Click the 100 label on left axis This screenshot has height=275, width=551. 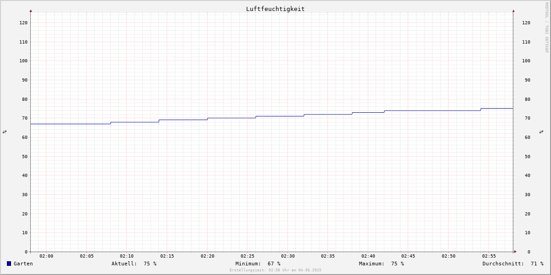point(23,61)
